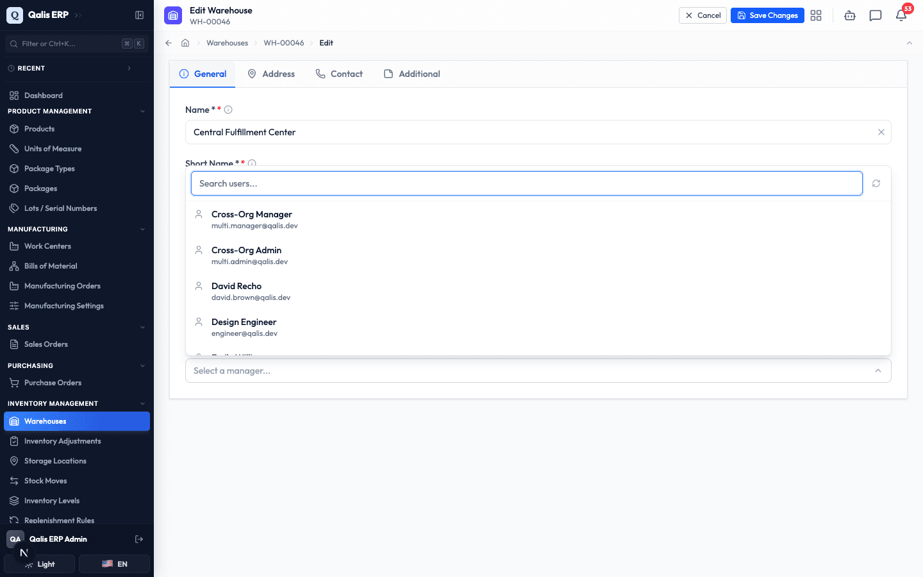Select David Recho user
This screenshot has height=577, width=923.
[538, 291]
